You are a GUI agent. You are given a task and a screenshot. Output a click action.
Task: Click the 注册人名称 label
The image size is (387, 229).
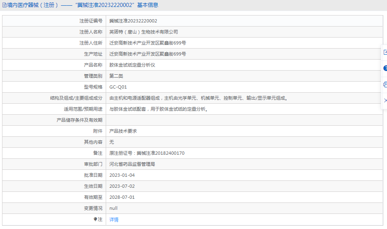[x=91, y=32]
